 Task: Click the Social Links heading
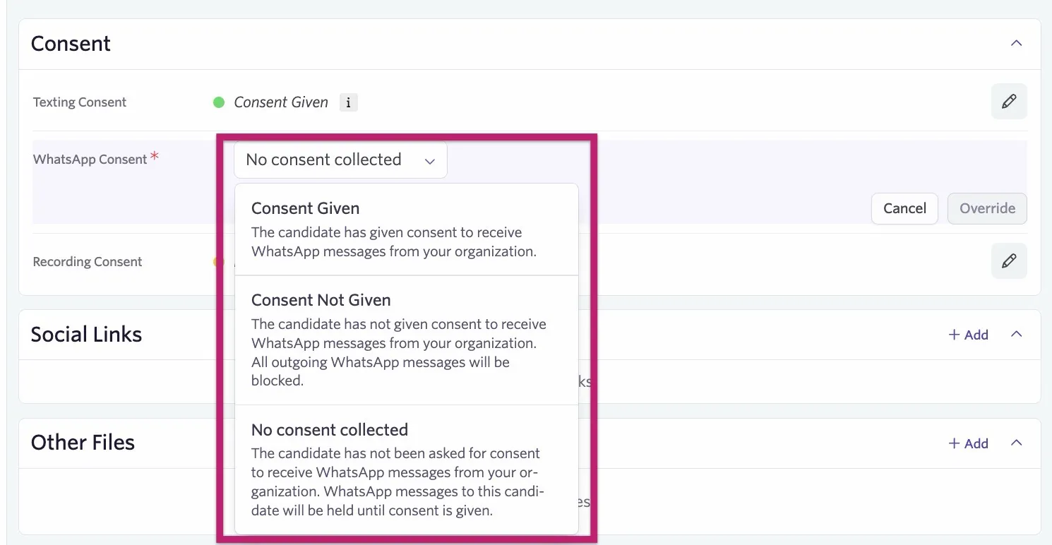point(86,335)
